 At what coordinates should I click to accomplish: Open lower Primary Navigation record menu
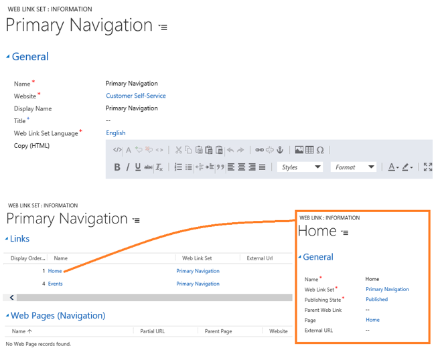(136, 221)
